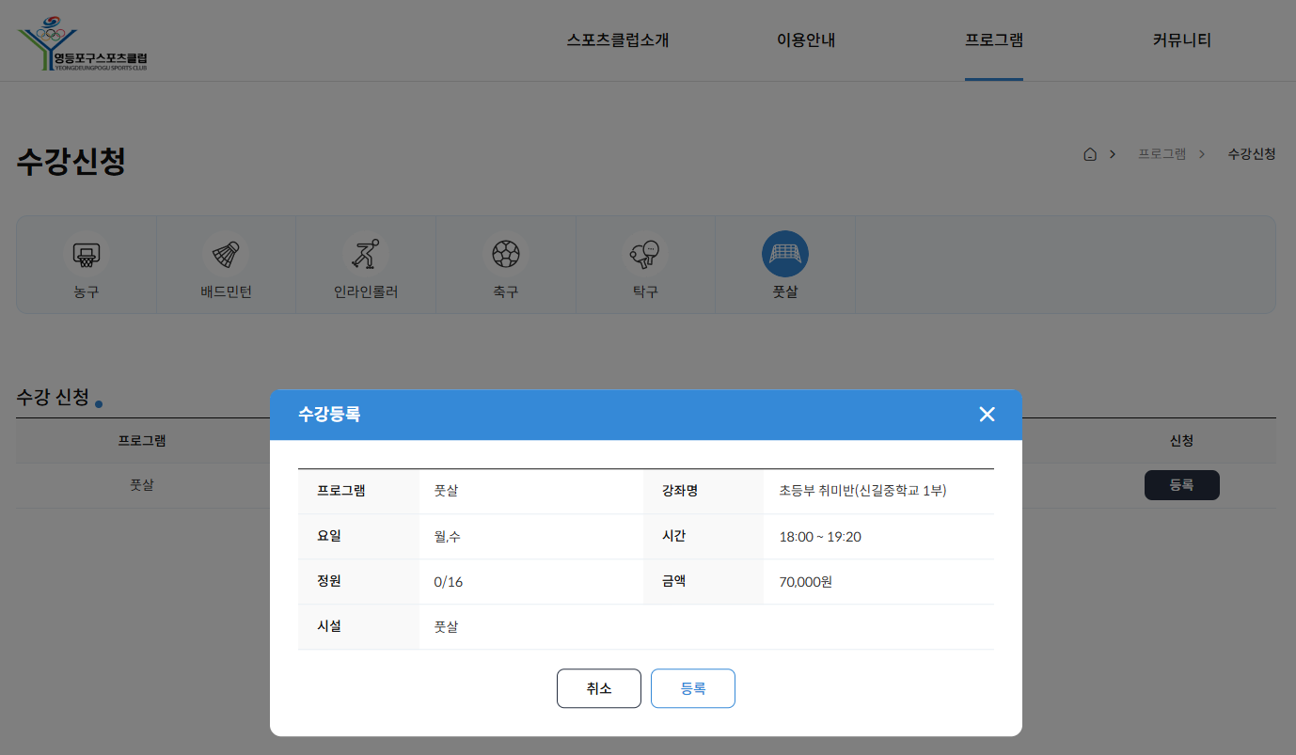Choose the table tennis (탁구) icon
Image resolution: width=1296 pixels, height=755 pixels.
pyautogui.click(x=645, y=254)
